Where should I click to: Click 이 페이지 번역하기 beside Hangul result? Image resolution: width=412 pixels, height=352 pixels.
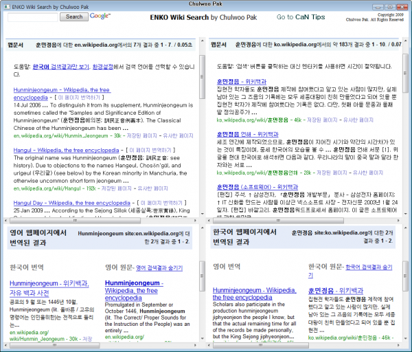150,150
